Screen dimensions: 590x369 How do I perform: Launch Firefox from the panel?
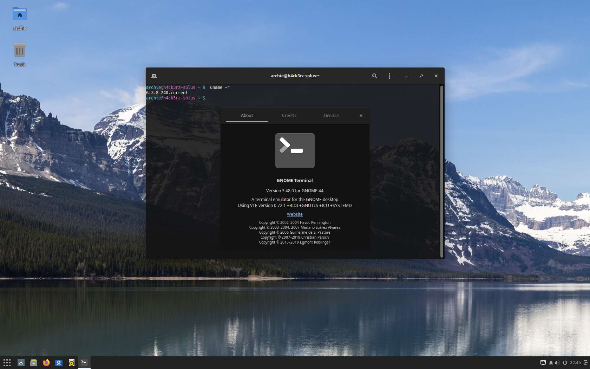(x=46, y=363)
